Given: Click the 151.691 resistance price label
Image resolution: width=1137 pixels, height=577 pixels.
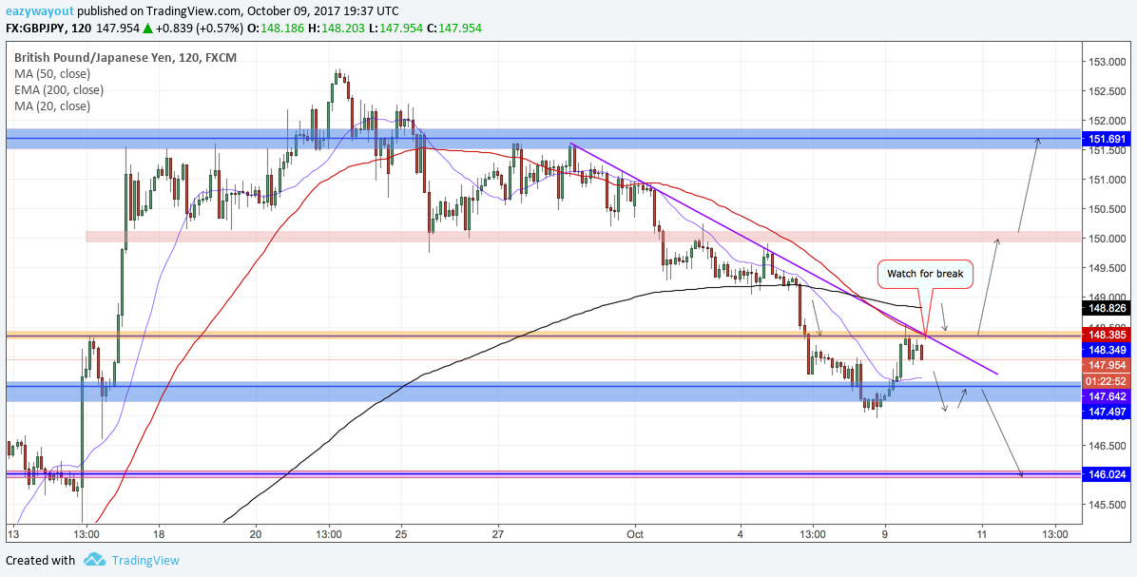Looking at the screenshot, I should click(1108, 138).
